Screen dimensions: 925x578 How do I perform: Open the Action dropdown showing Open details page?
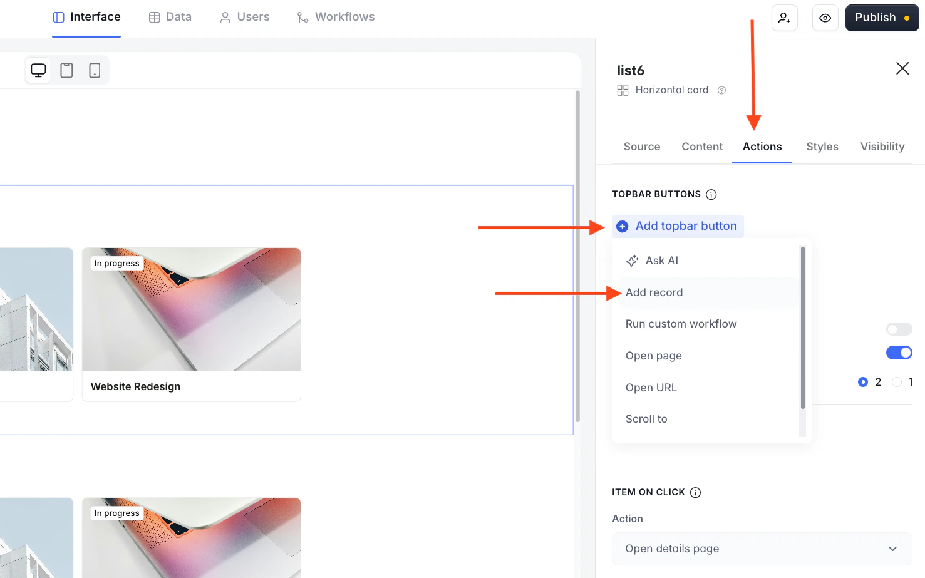tap(762, 549)
